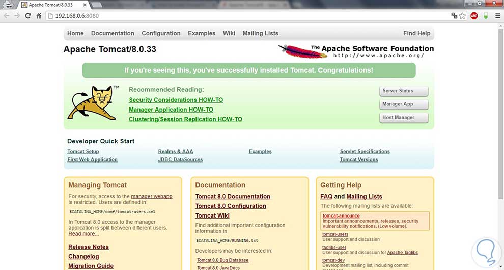Open the manager webapp link
Viewport: 504px width, 270px height.
tap(152, 196)
